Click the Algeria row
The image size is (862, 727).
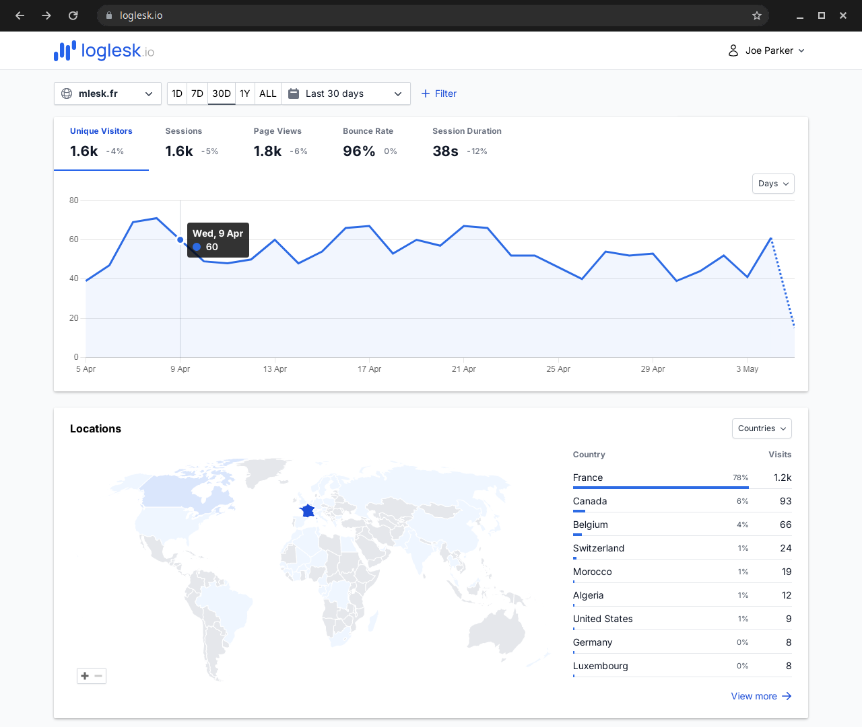click(x=682, y=595)
